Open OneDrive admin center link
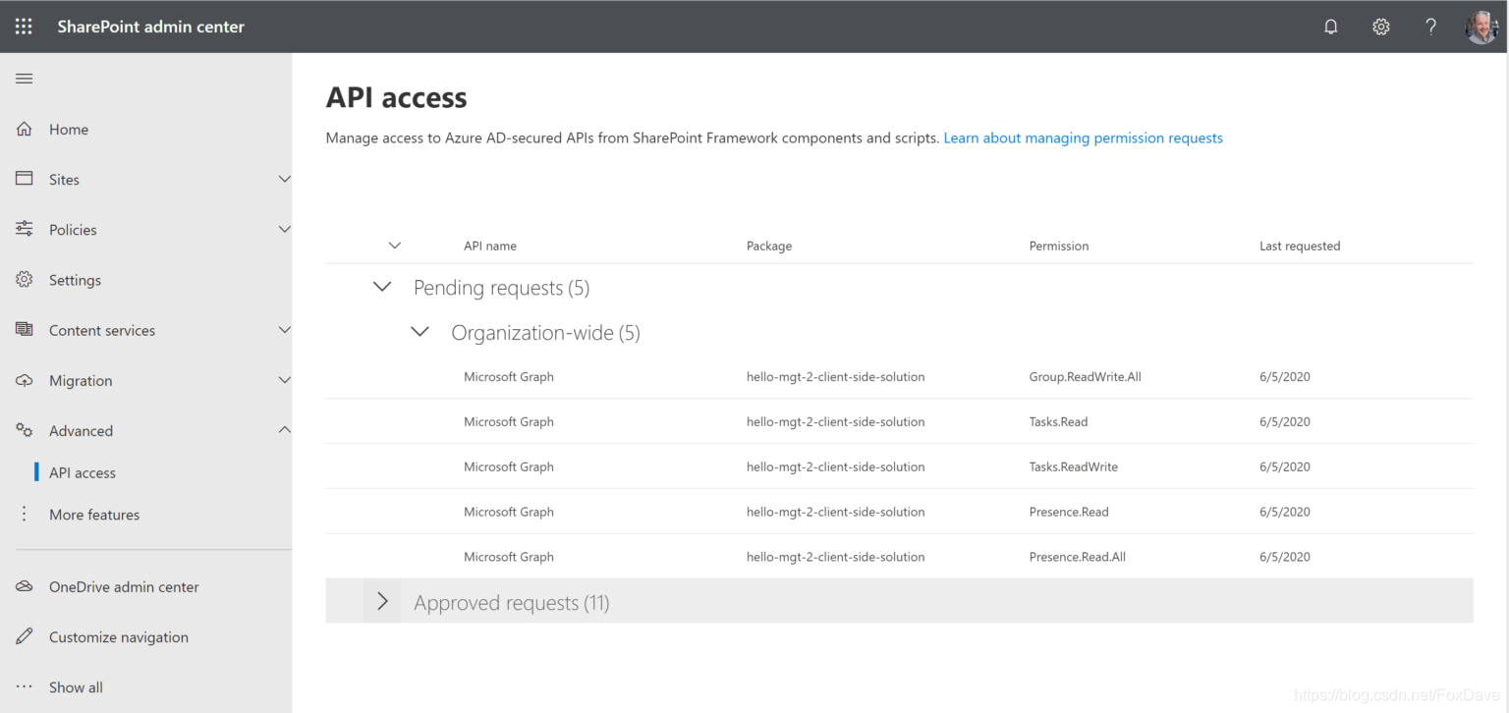Viewport: 1509px width, 713px height. pyautogui.click(x=124, y=587)
